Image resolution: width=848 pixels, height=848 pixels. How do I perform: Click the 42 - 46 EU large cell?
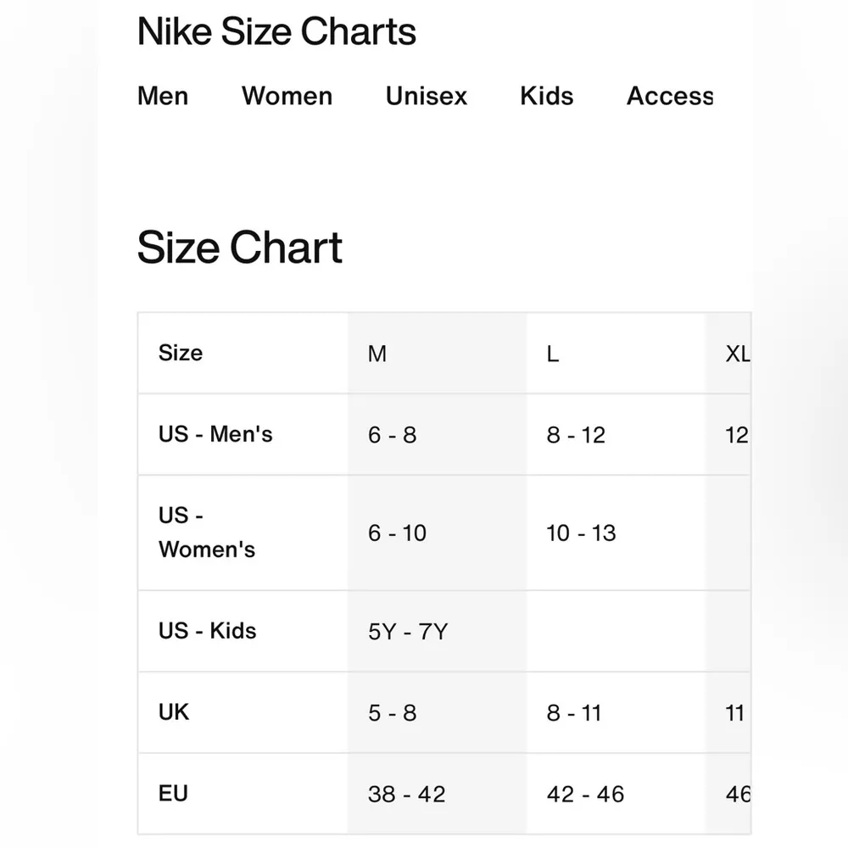tap(585, 794)
